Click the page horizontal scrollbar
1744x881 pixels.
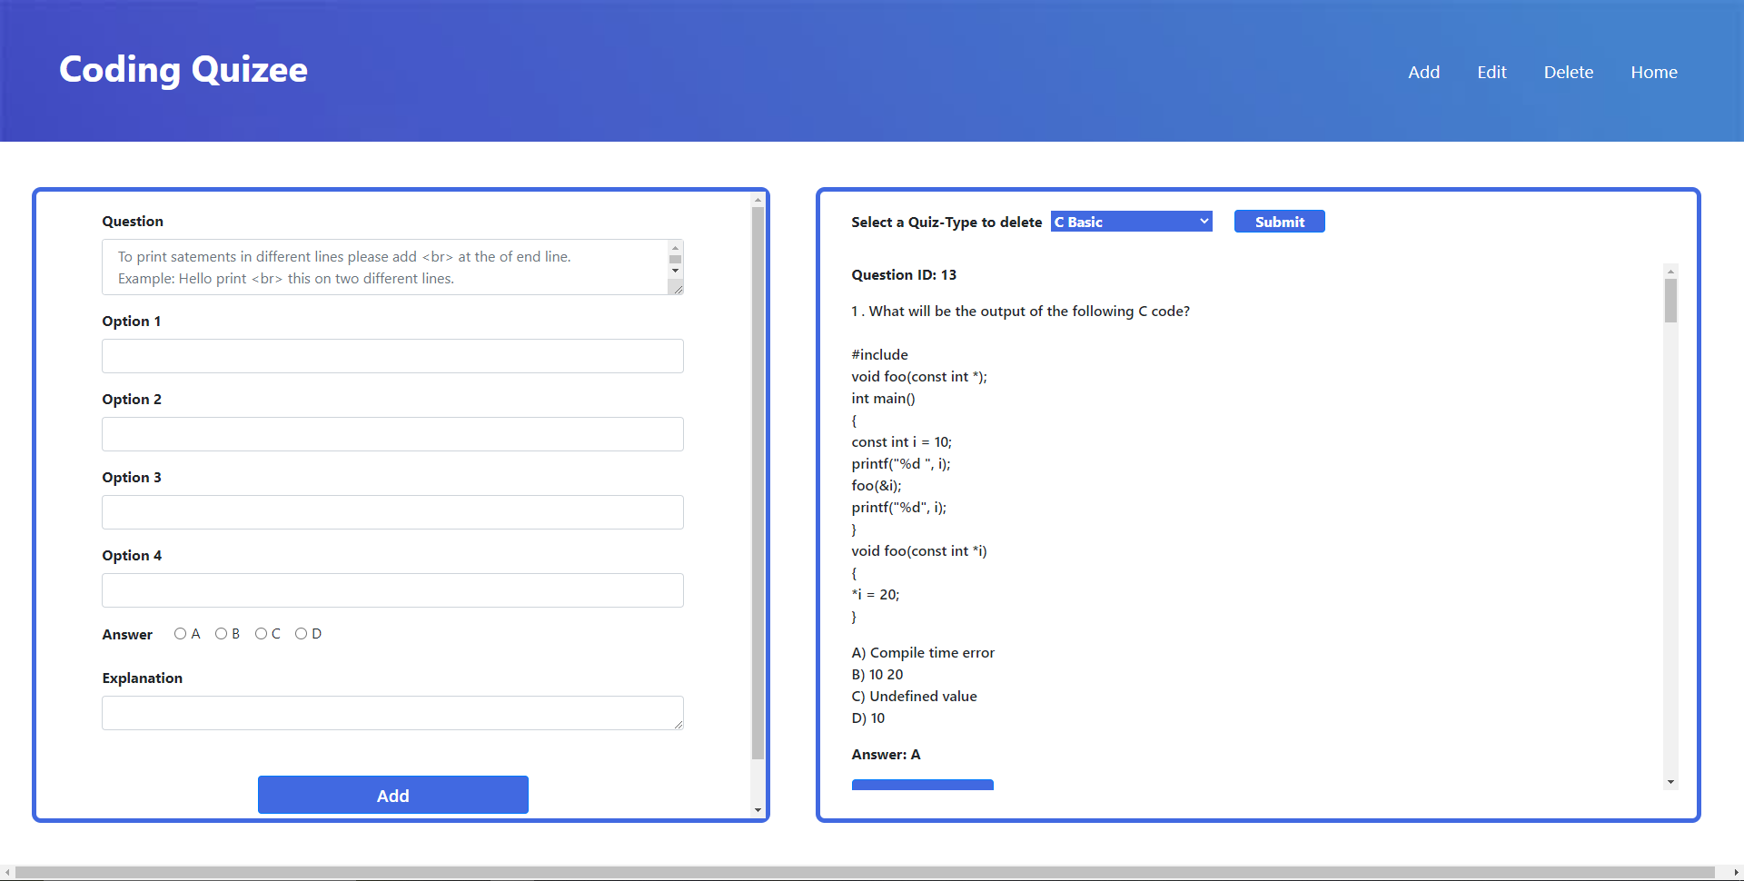865,873
